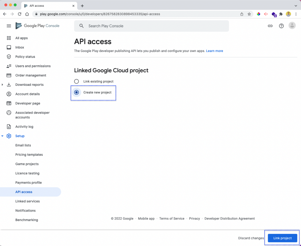Click the Google Play Console logo

pyautogui.click(x=37, y=26)
